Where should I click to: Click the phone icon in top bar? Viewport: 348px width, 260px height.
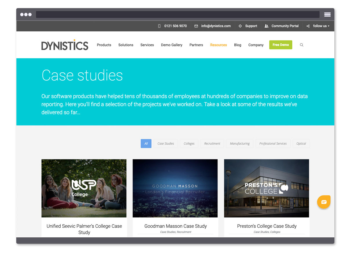[159, 26]
